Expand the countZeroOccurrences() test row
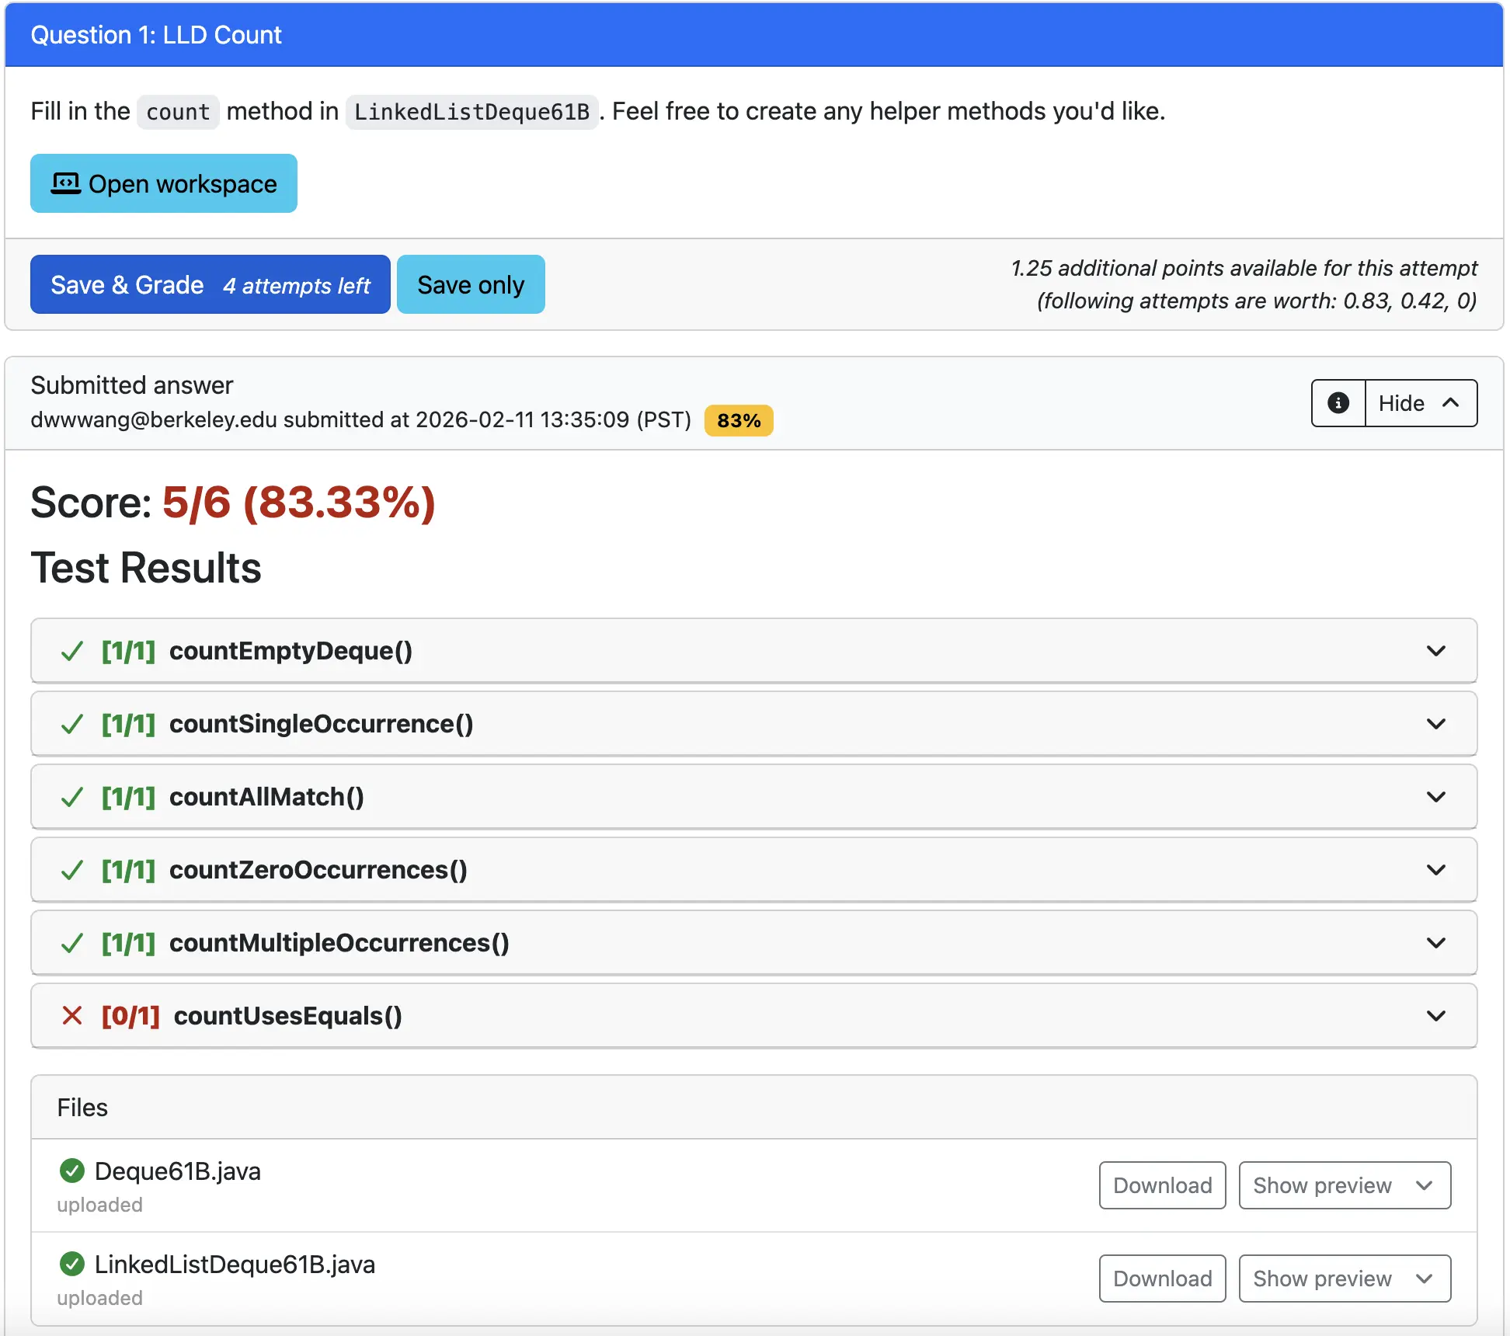 pos(1435,870)
